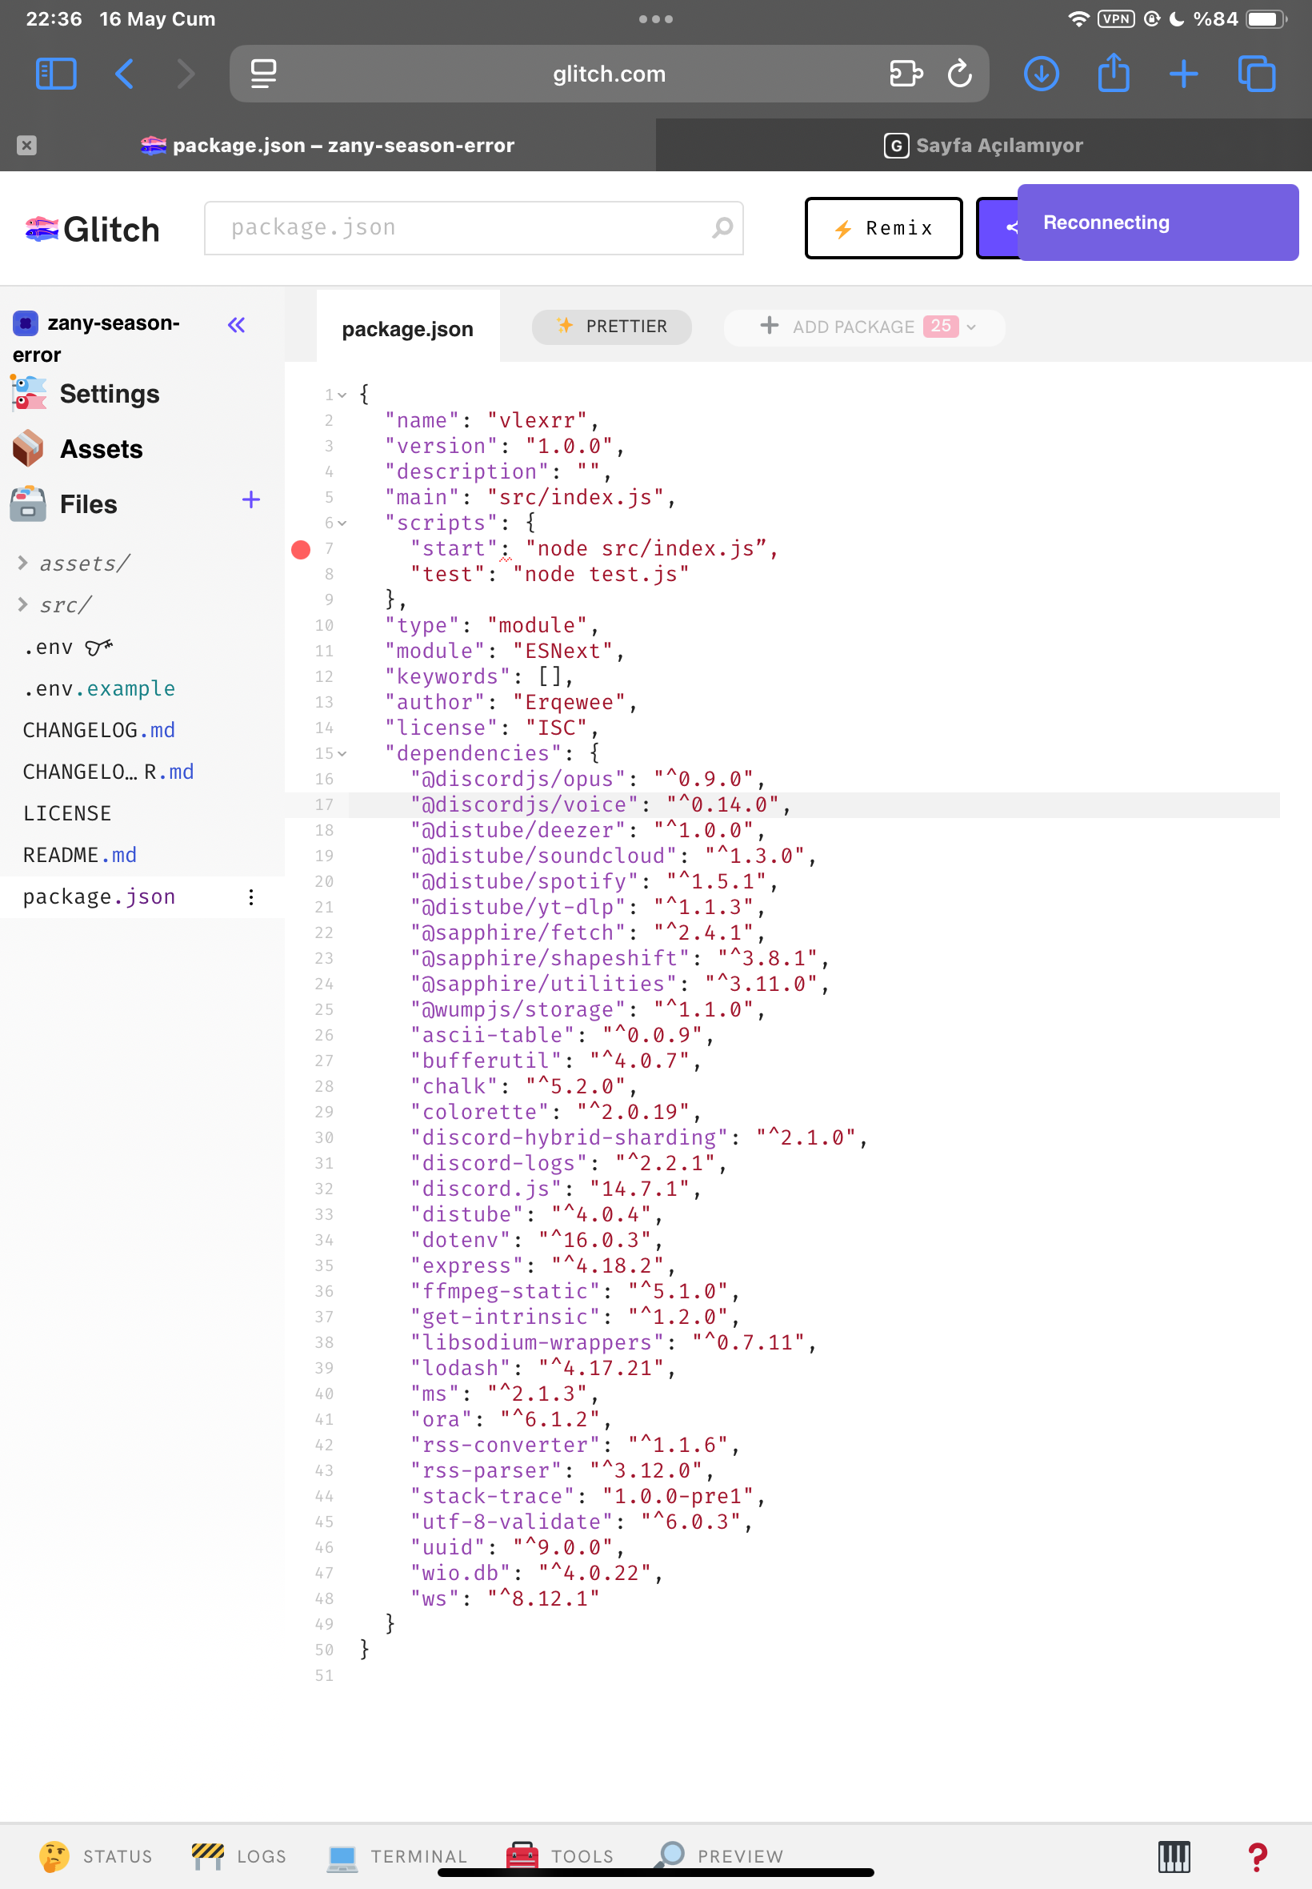Click the Glitch logo

pos(92,230)
